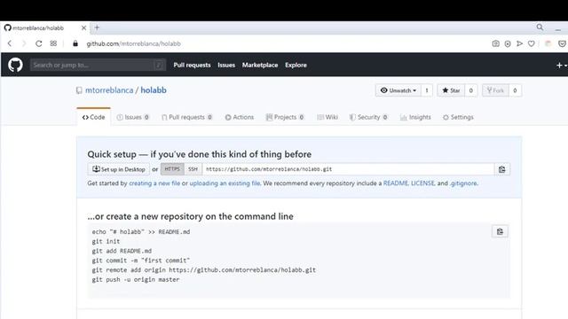Click the git init command line
The height and width of the screenshot is (319, 568).
click(106, 241)
